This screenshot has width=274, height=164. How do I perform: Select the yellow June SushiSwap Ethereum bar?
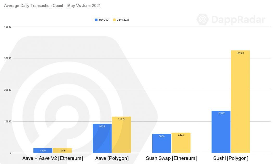click(x=181, y=144)
